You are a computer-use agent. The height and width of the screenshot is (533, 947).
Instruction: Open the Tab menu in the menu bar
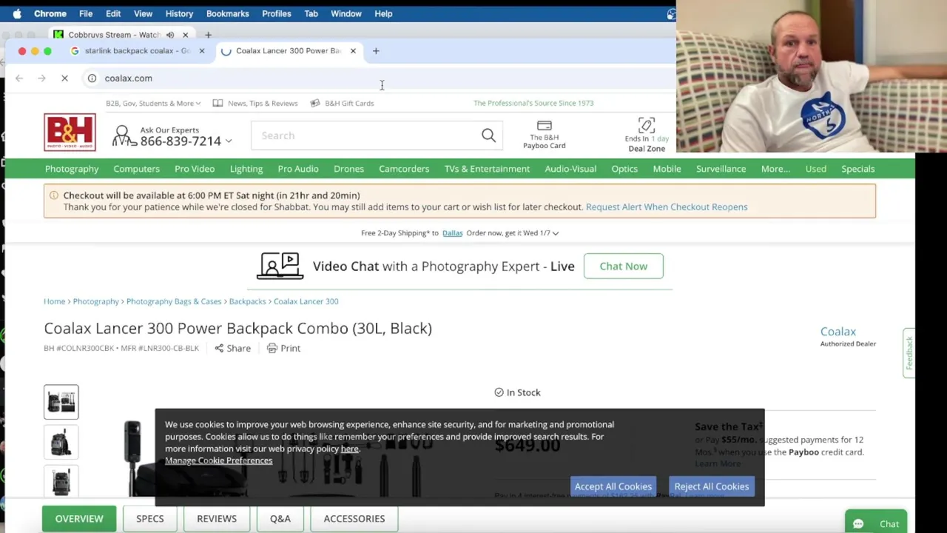point(311,13)
